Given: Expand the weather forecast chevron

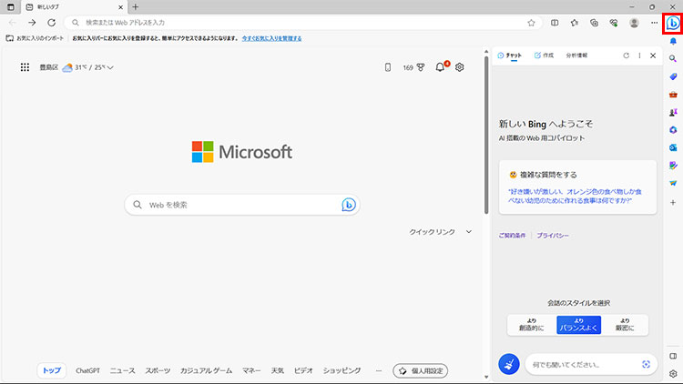Looking at the screenshot, I should click(x=110, y=67).
